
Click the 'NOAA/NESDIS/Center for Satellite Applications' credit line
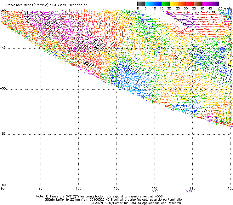pyautogui.click(x=136, y=203)
